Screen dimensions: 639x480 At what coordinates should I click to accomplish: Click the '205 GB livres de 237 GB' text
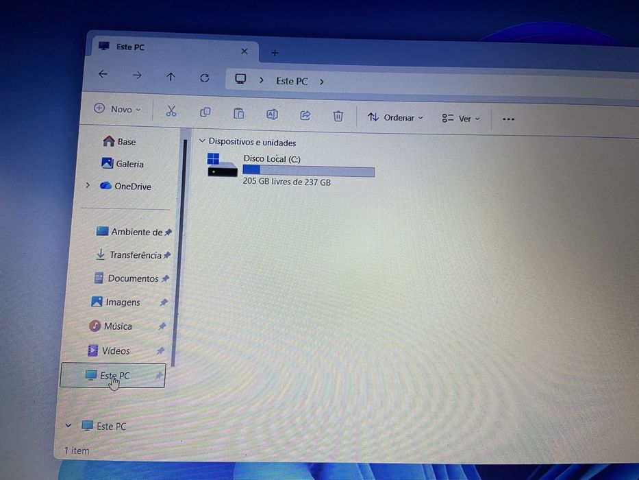point(286,182)
